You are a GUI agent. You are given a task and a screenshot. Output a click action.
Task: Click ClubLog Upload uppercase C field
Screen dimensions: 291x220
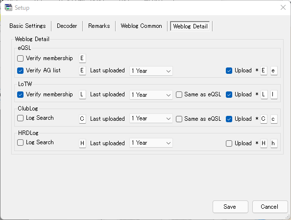264,119
